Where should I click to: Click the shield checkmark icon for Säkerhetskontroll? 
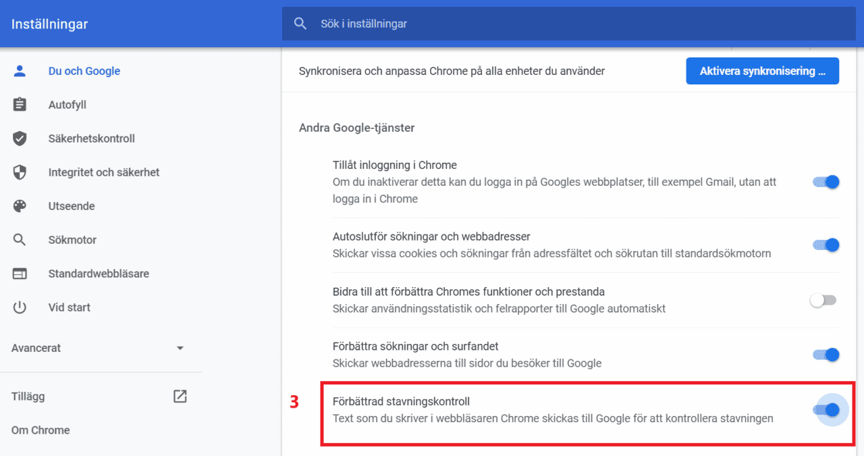(x=20, y=138)
